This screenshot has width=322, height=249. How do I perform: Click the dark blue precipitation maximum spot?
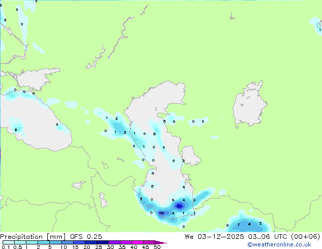click(179, 206)
